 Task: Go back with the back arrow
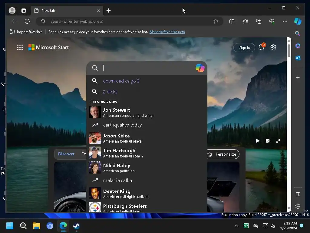click(x=14, y=21)
